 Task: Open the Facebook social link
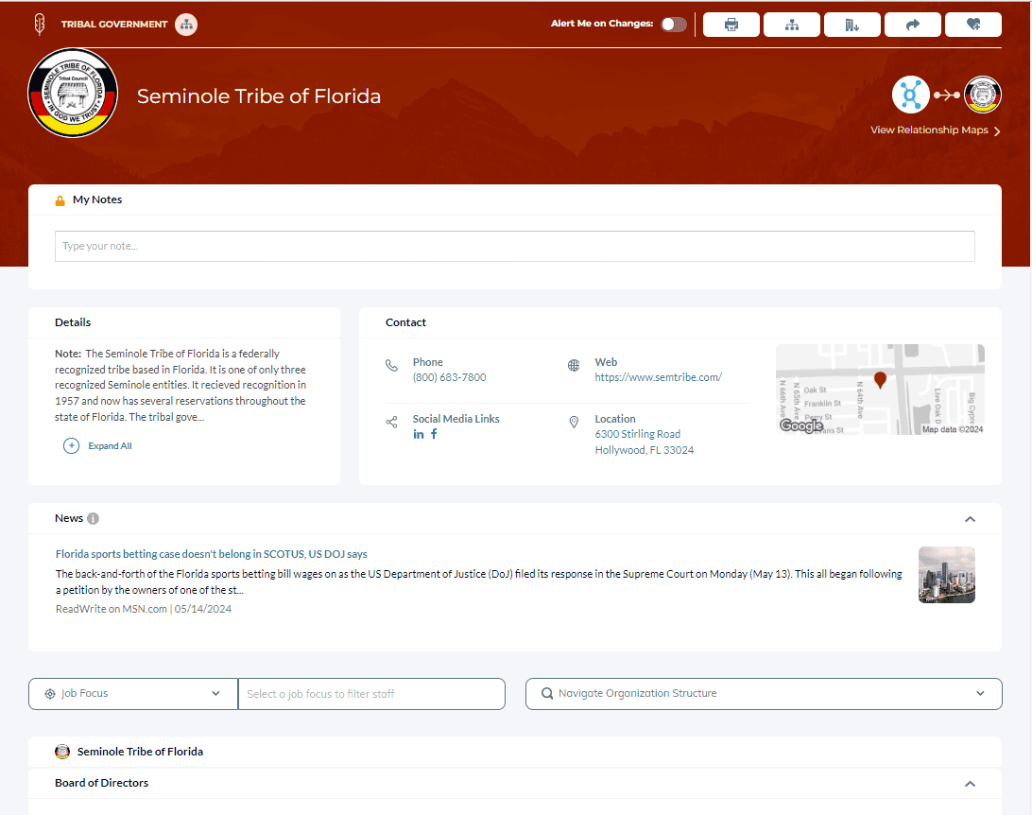[434, 434]
